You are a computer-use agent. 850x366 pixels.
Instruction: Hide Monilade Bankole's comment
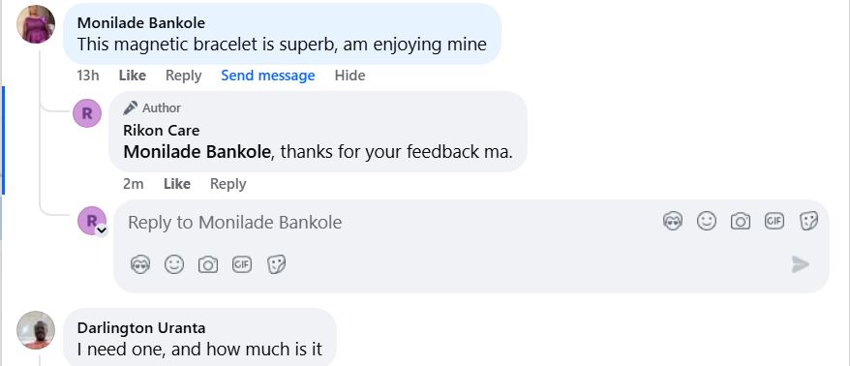(349, 76)
